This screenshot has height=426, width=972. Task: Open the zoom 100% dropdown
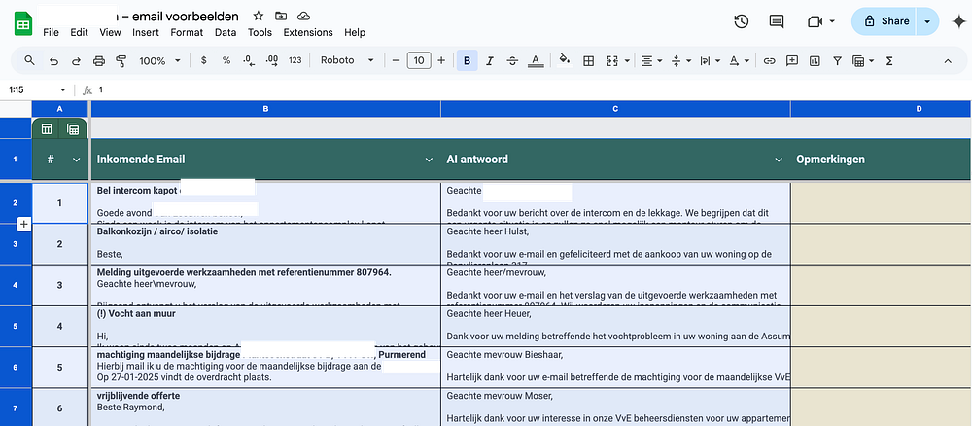[159, 60]
